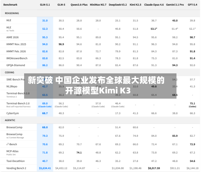Select the $911.21 Gemini Vending Bench value
The height and width of the screenshot is (172, 201).
click(175, 168)
